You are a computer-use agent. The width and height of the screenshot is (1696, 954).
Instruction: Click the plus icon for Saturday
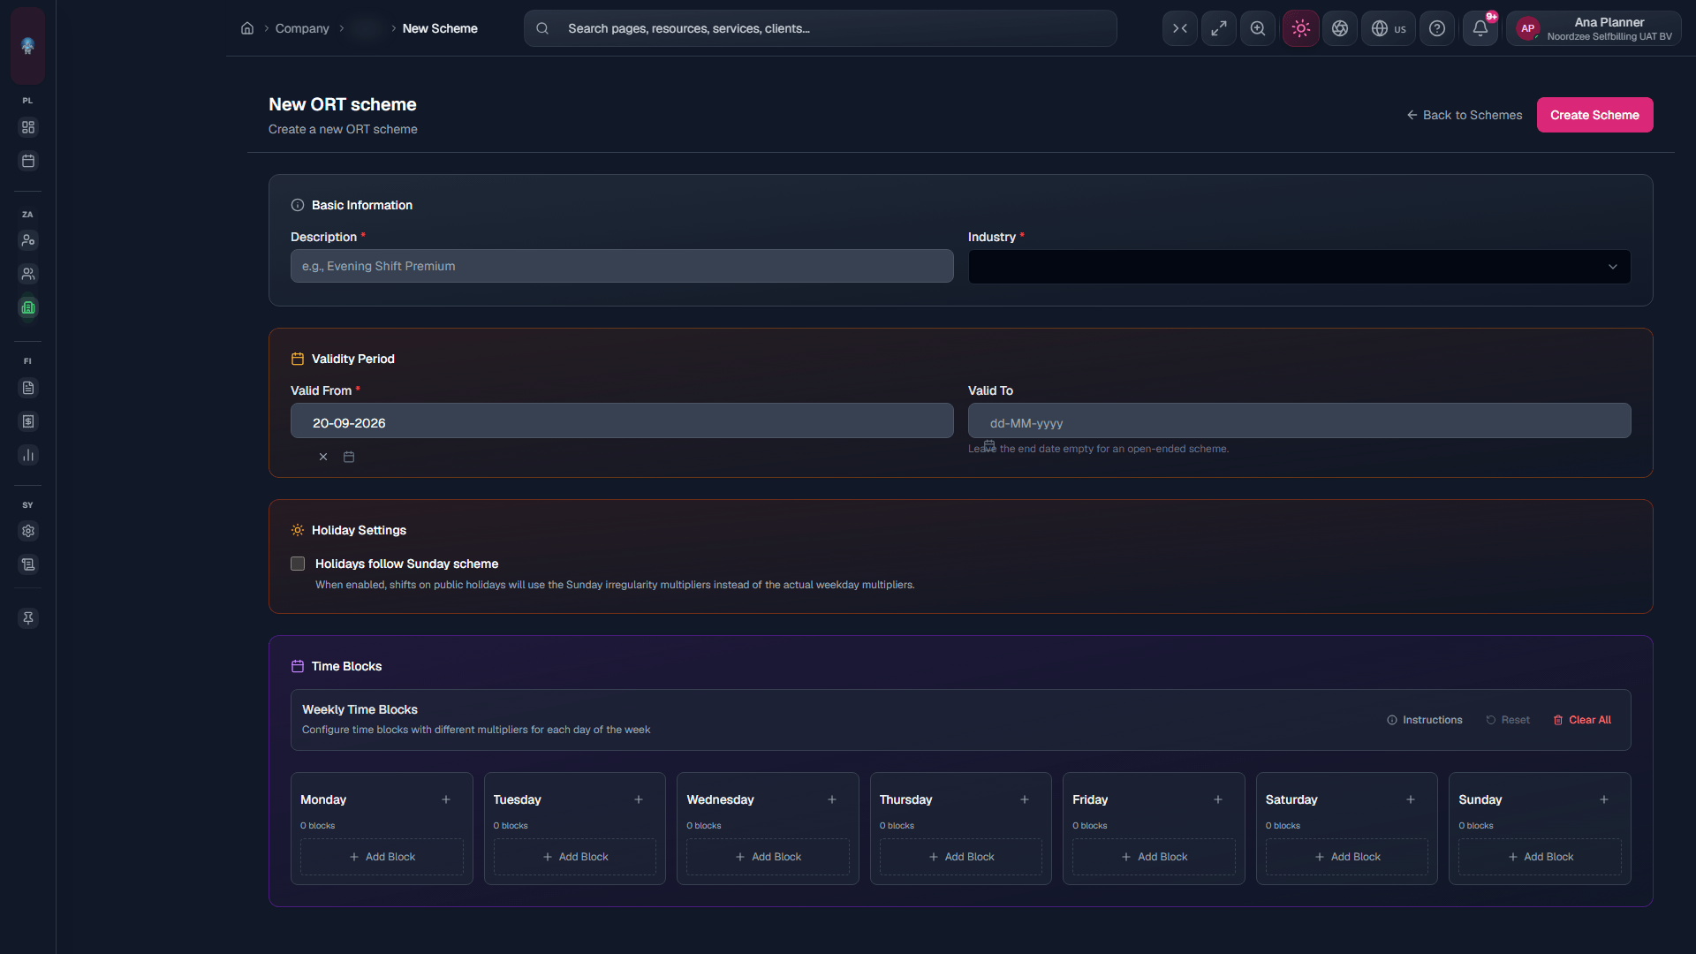[1411, 799]
